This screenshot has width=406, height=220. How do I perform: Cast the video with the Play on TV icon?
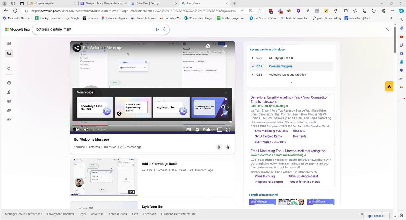click(219, 130)
